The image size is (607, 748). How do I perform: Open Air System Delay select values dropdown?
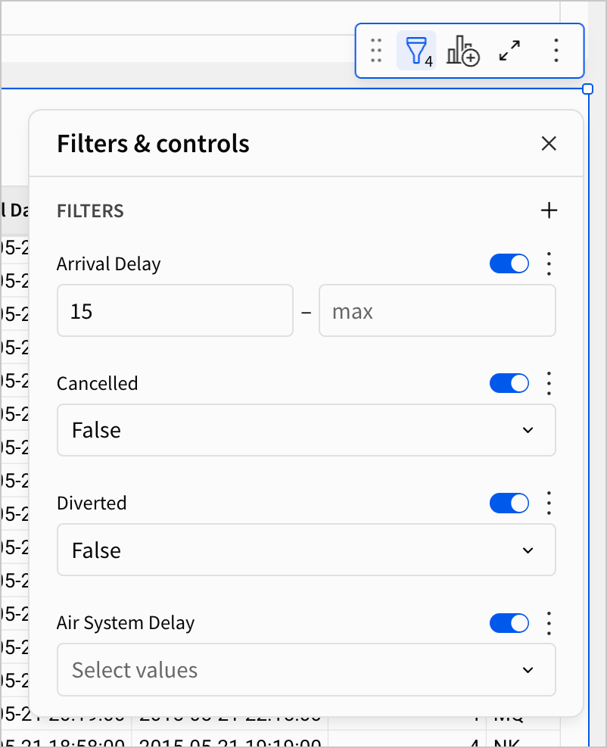307,670
